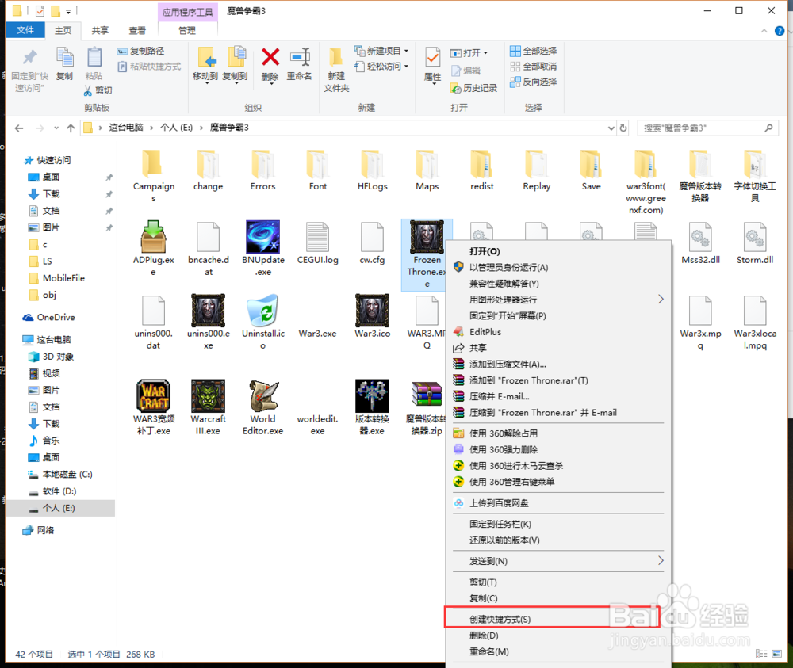Image resolution: width=793 pixels, height=668 pixels.
Task: Click the help question mark icon
Action: coord(780,31)
